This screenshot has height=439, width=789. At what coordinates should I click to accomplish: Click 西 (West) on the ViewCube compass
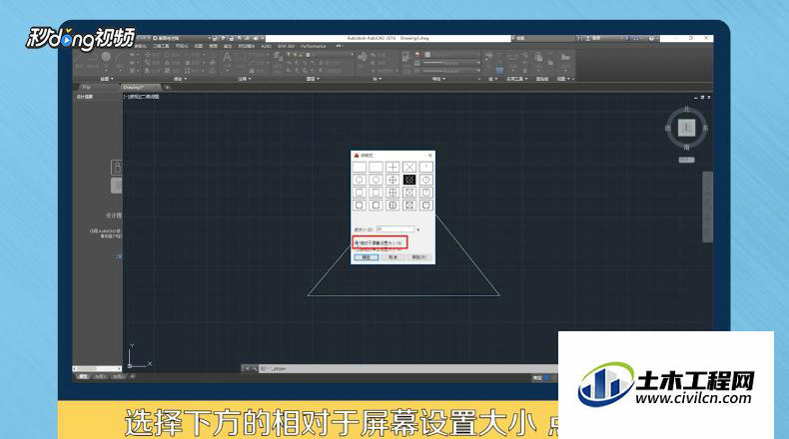tap(668, 129)
